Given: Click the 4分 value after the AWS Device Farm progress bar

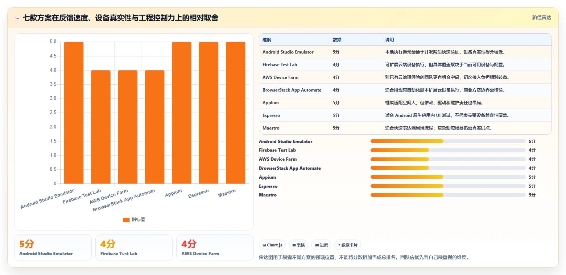Looking at the screenshot, I should pos(532,159).
